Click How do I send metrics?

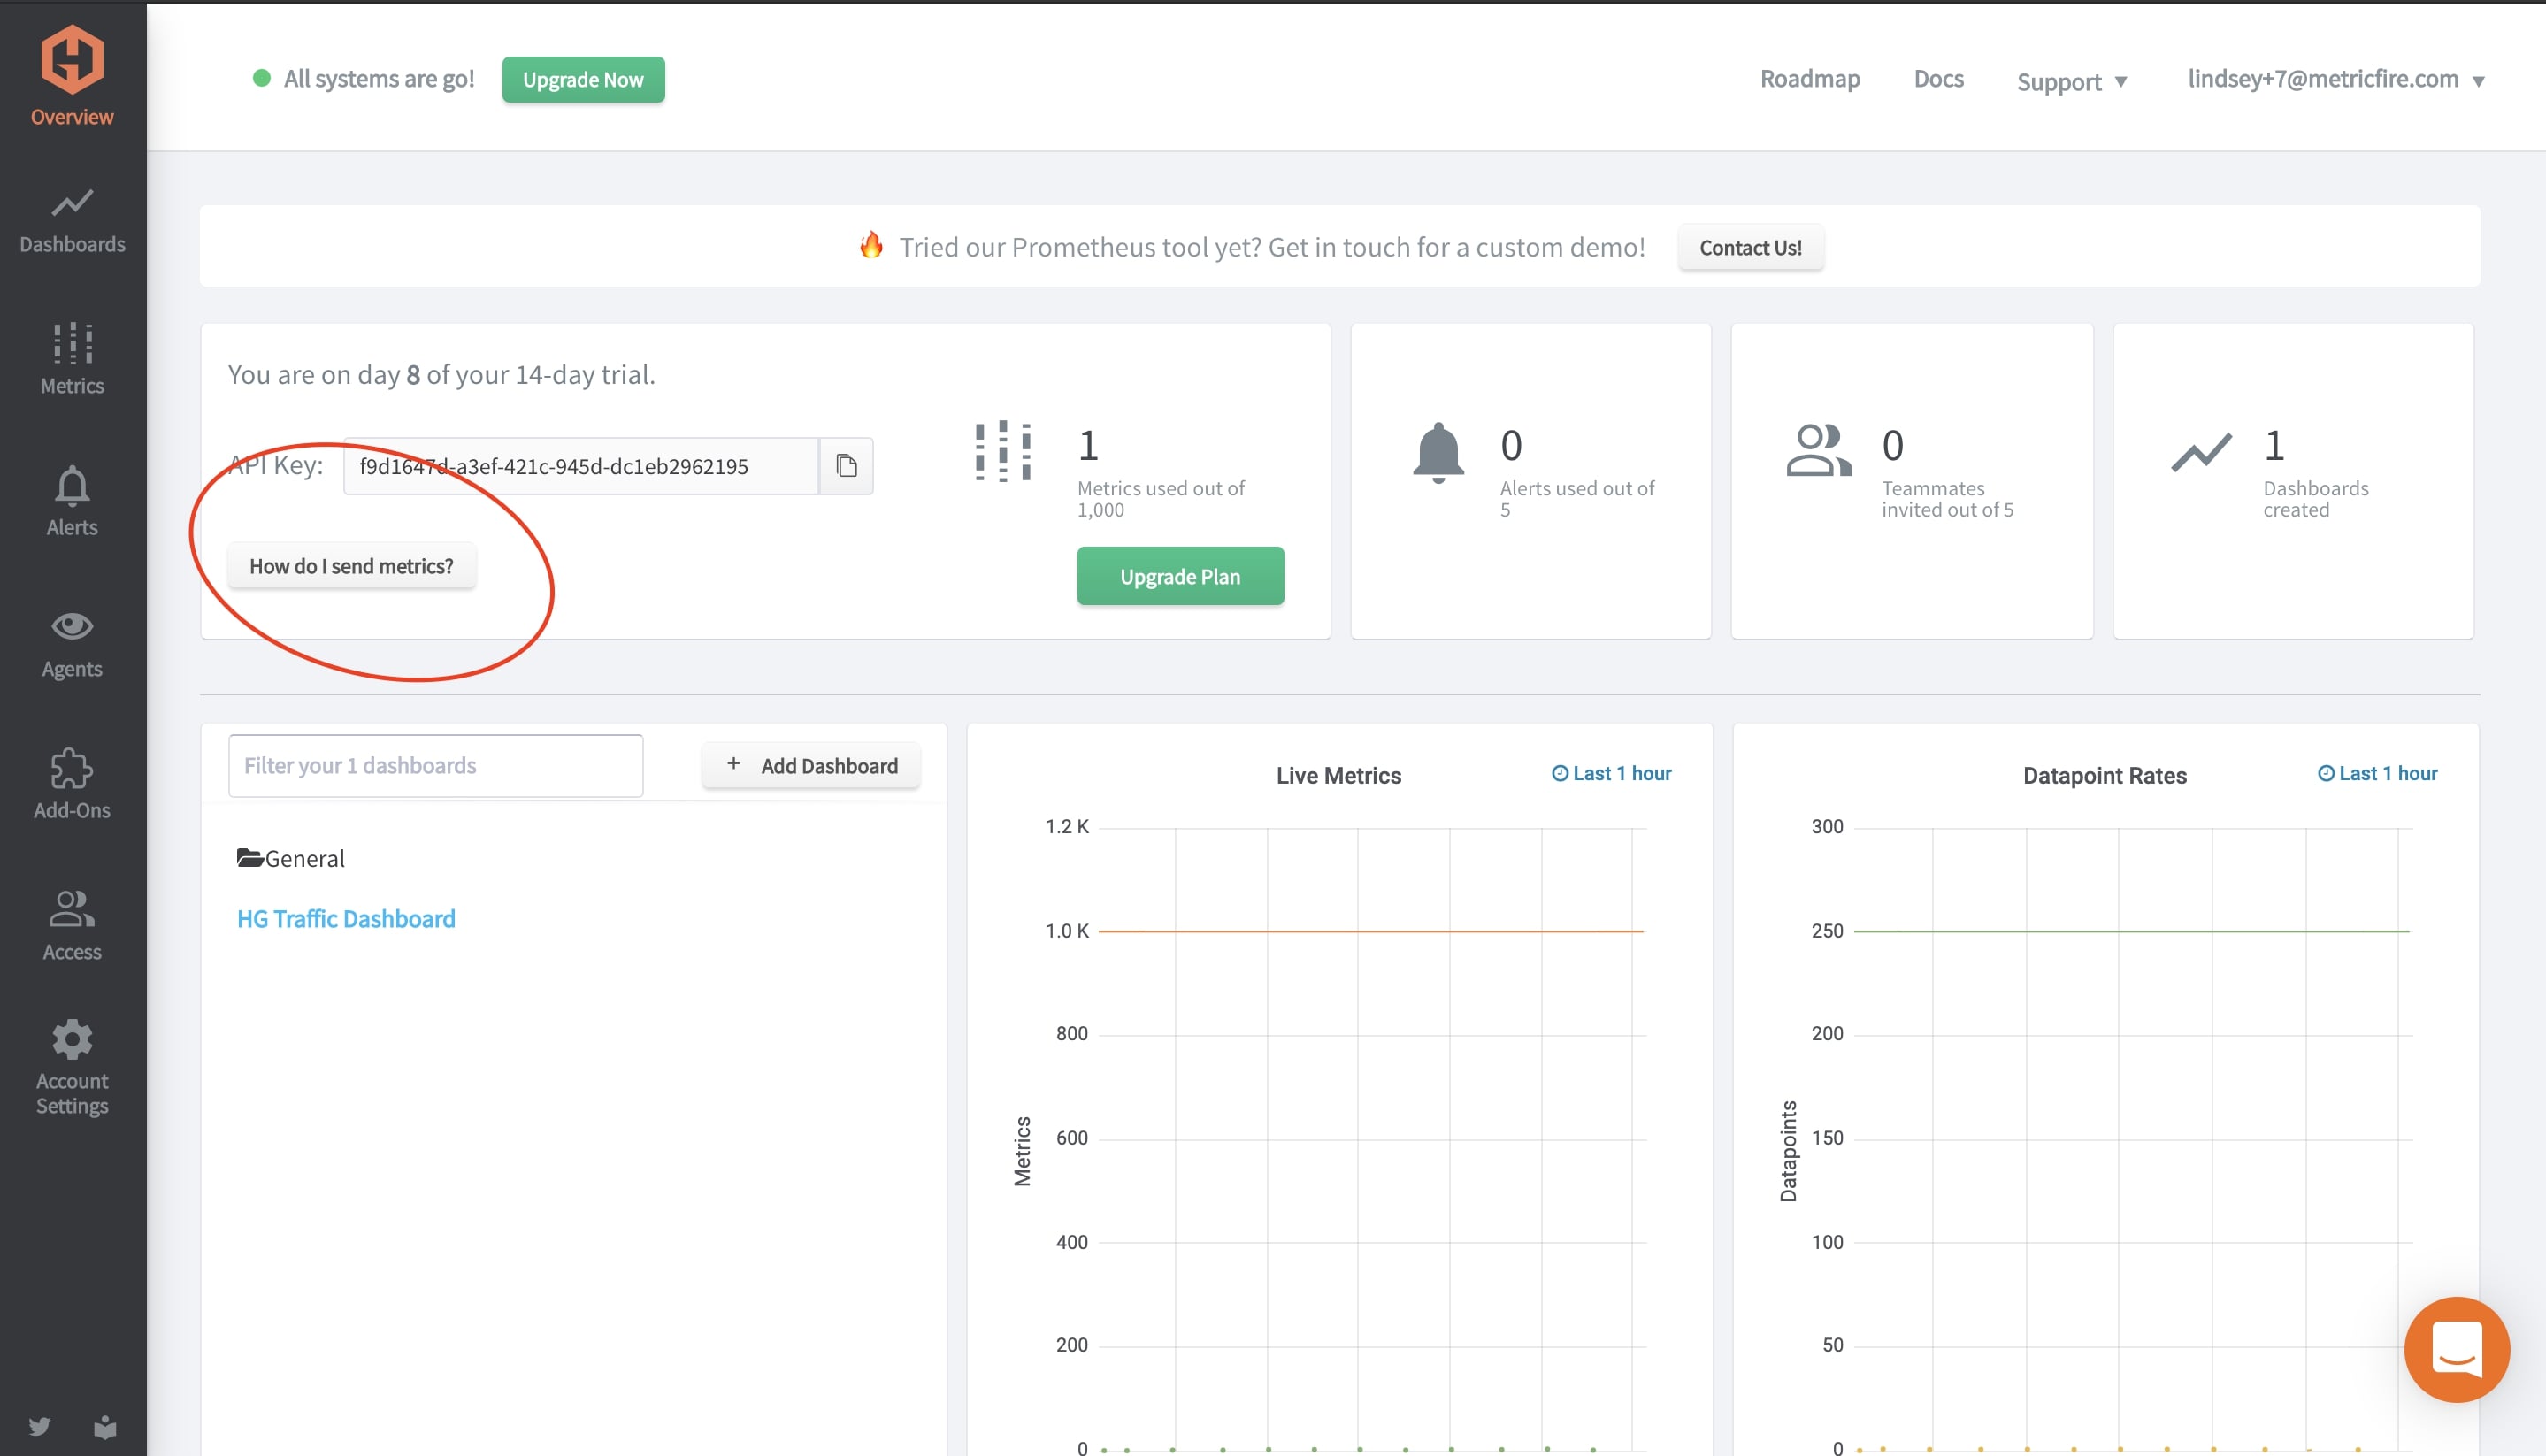click(x=351, y=566)
